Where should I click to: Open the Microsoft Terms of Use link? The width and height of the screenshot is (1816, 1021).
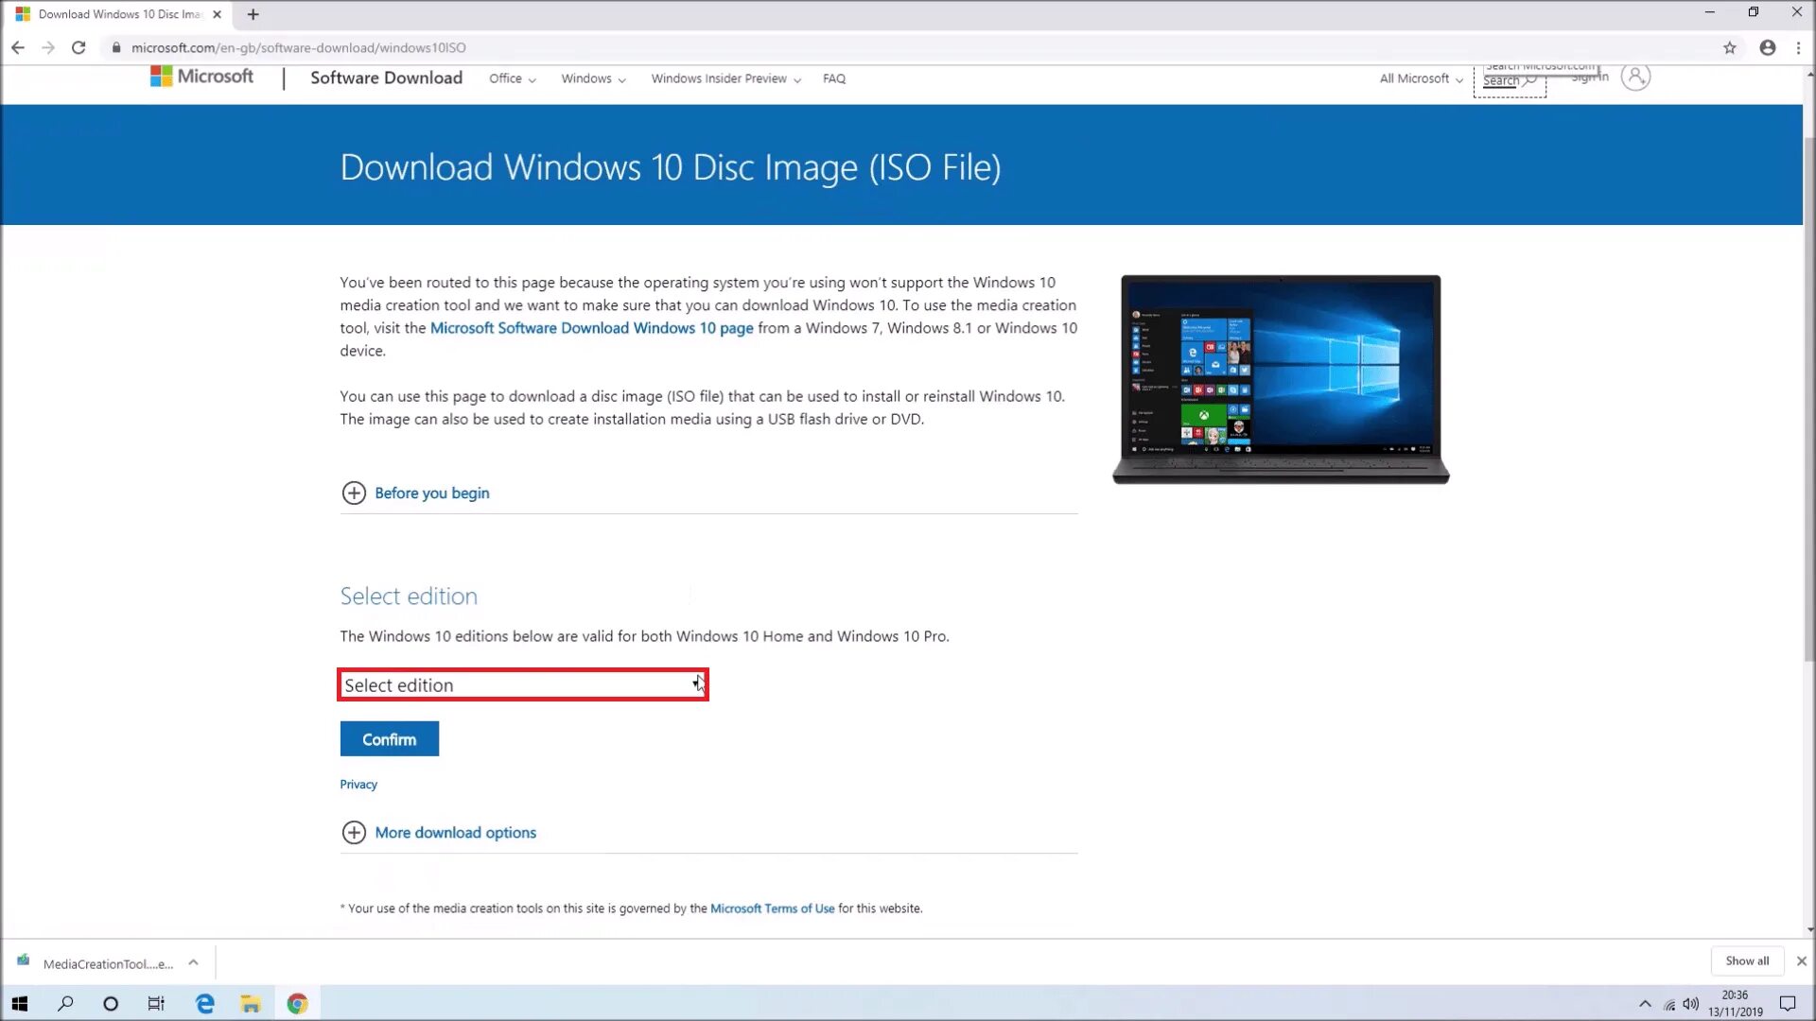[x=772, y=909]
